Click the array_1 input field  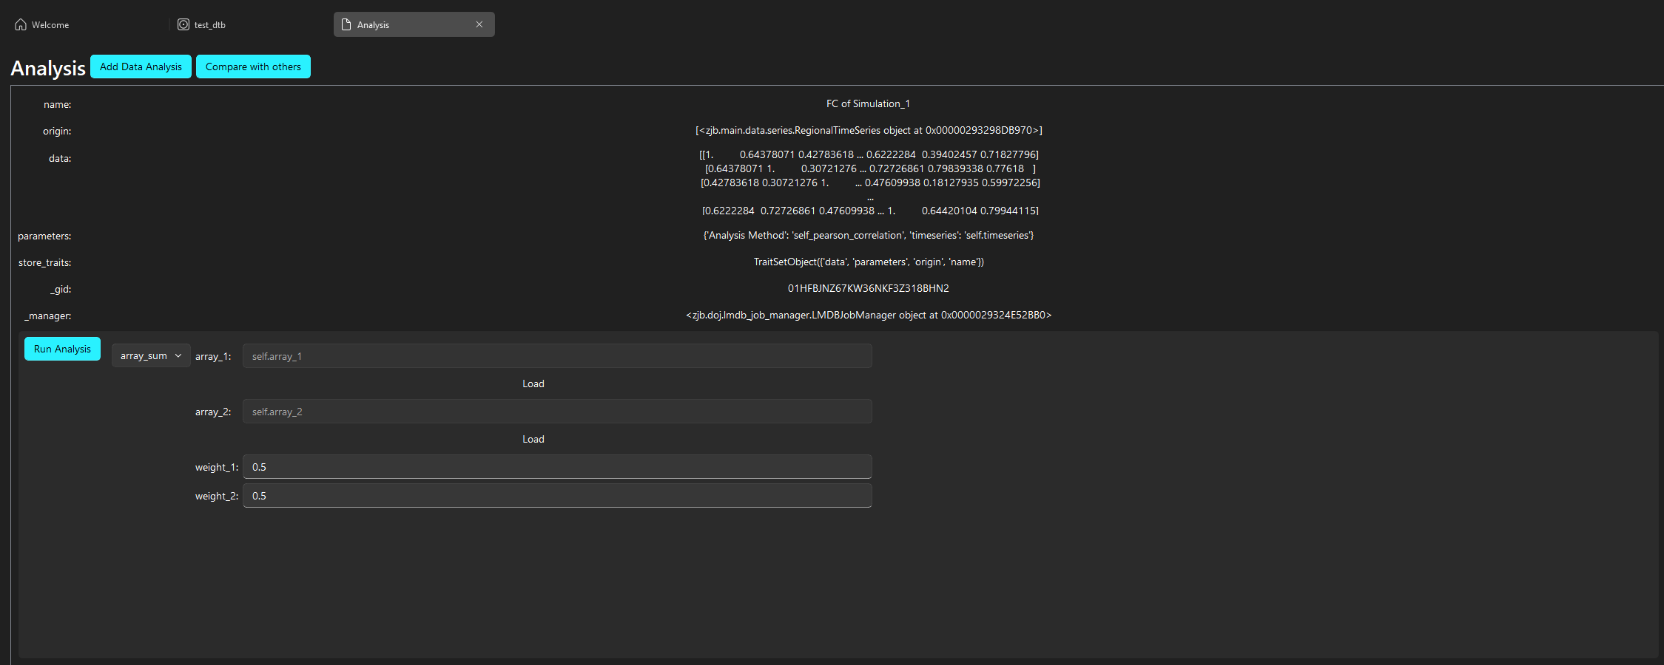[x=557, y=356]
